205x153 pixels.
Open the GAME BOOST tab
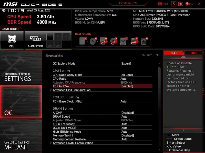10,29
